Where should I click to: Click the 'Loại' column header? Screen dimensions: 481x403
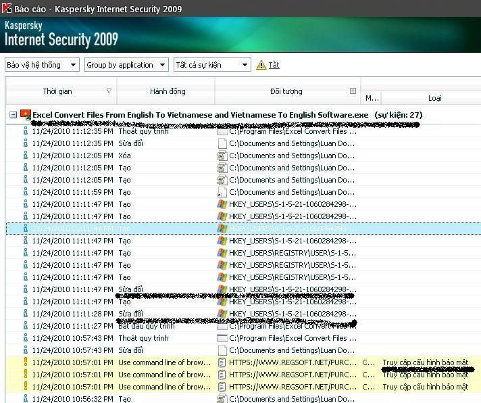coord(434,98)
